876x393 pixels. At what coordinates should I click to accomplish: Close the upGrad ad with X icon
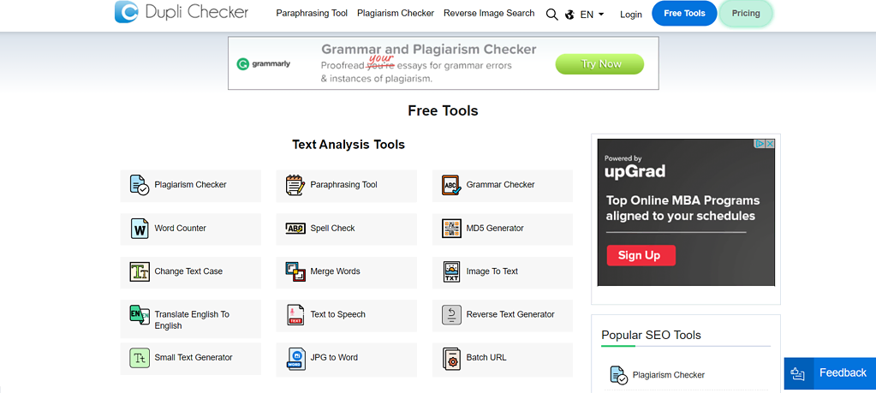click(770, 144)
